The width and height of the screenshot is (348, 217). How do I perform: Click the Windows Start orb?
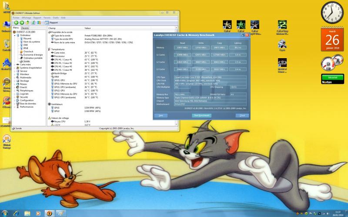pyautogui.click(x=5, y=213)
